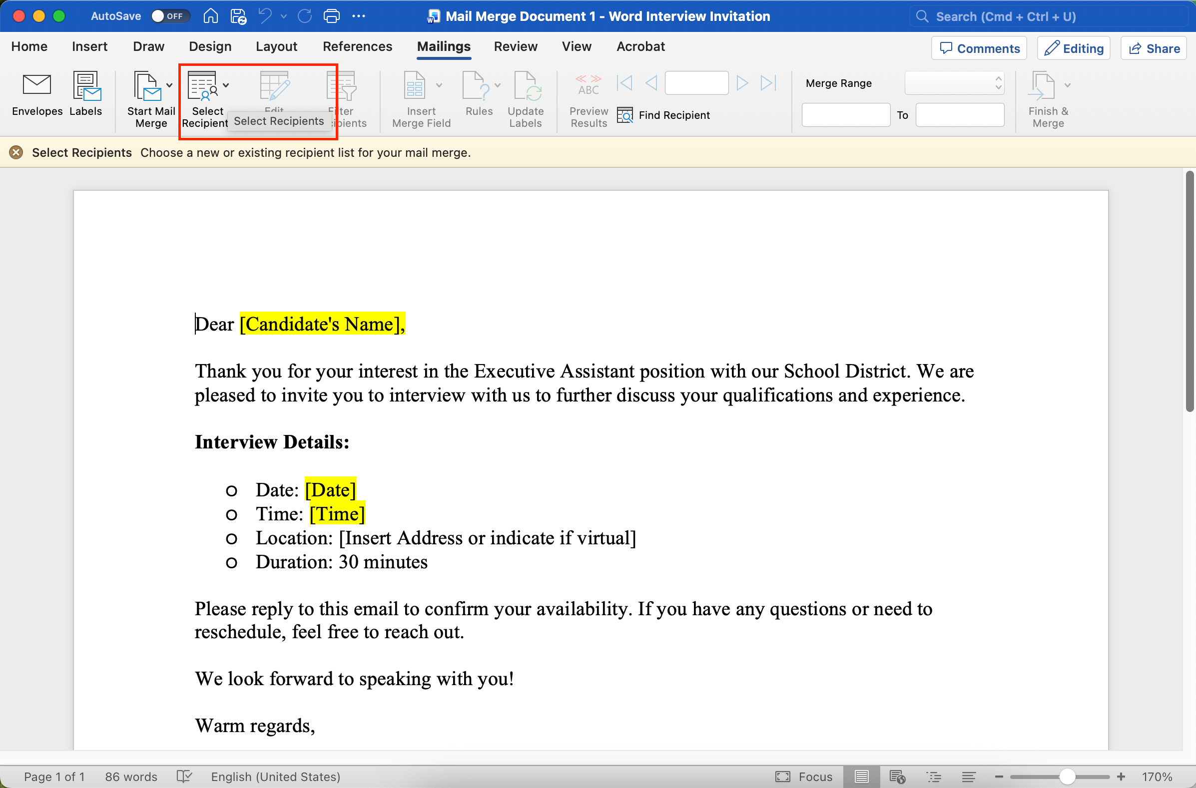Image resolution: width=1196 pixels, height=788 pixels.
Task: Click the Find Recipient icon
Action: point(624,115)
